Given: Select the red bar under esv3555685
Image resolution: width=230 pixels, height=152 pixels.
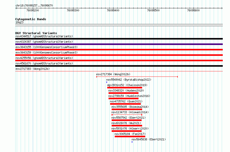Looking at the screenshot, I should click(127, 109).
